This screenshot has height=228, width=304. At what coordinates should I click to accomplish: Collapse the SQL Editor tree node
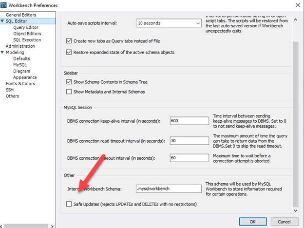(2, 21)
